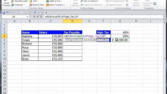The image size is (167, 94).
Task: Click the £16,667 salary cell
Action: [51, 36]
